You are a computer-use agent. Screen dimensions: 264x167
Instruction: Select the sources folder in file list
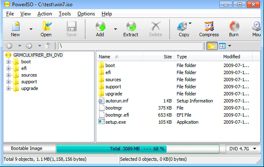[x=113, y=80]
